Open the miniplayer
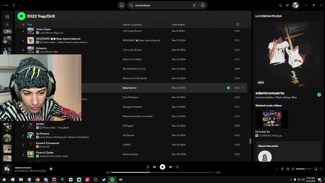Image resolution: width=325 pixels, height=183 pixels. [316, 169]
